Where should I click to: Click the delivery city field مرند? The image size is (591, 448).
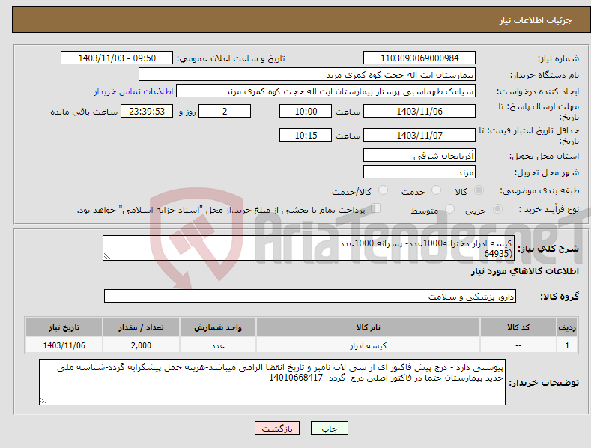(419, 172)
